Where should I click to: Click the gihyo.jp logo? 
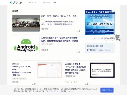pyautogui.click(x=16, y=2)
